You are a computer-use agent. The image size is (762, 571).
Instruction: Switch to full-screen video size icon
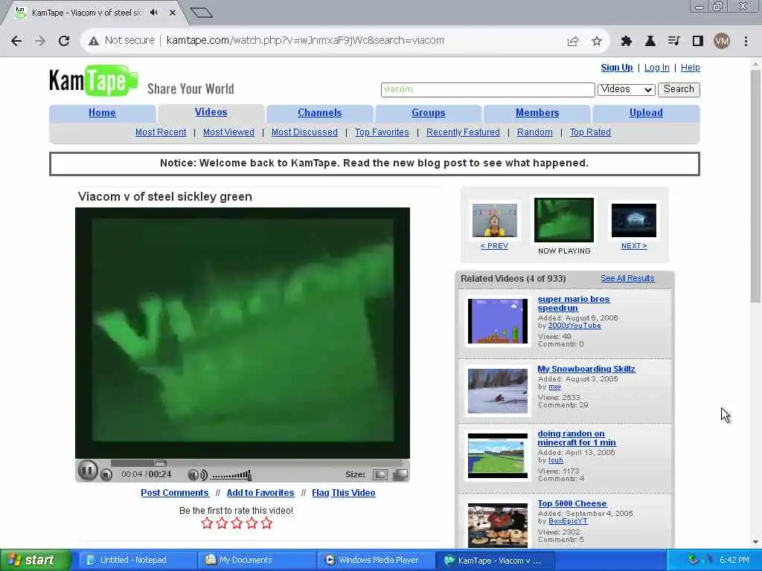pos(400,474)
